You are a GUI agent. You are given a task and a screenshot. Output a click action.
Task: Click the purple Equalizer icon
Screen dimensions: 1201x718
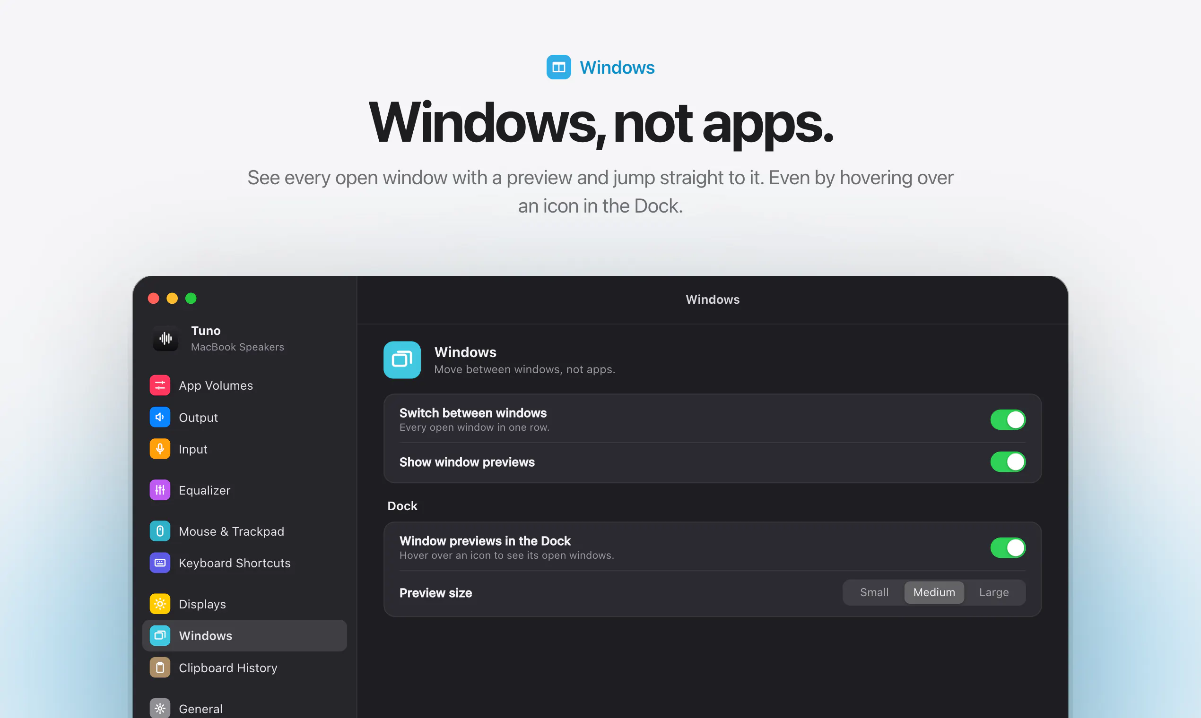[160, 490]
